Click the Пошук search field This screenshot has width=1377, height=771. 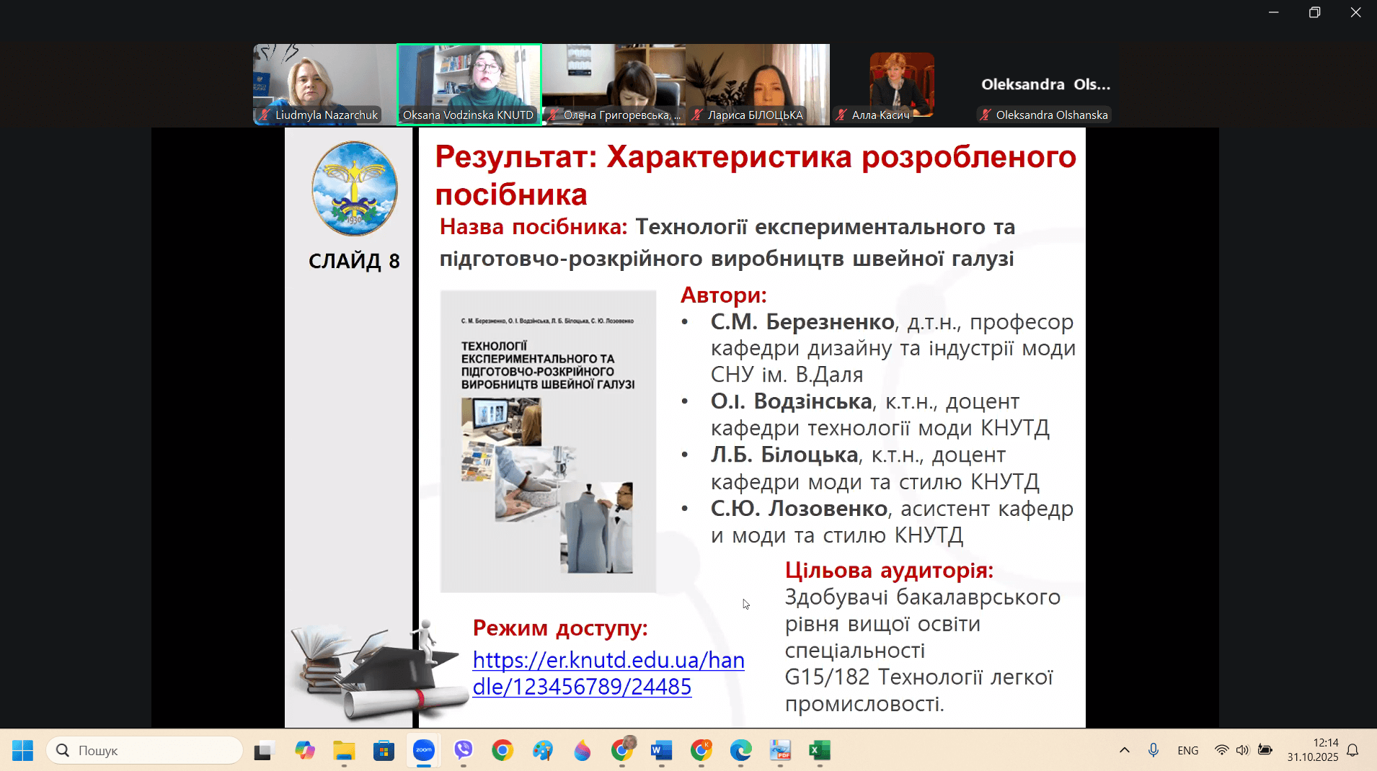pos(144,750)
